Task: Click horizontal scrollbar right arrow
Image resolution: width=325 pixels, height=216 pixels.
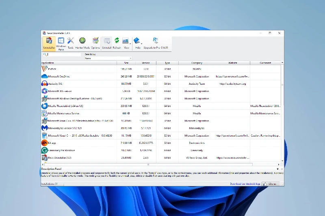Action: tap(279, 165)
